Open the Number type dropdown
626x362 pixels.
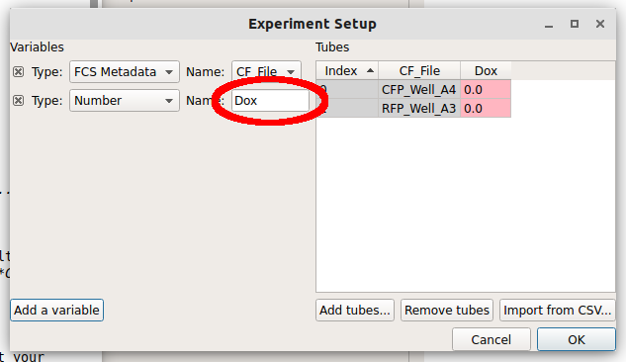pos(125,101)
